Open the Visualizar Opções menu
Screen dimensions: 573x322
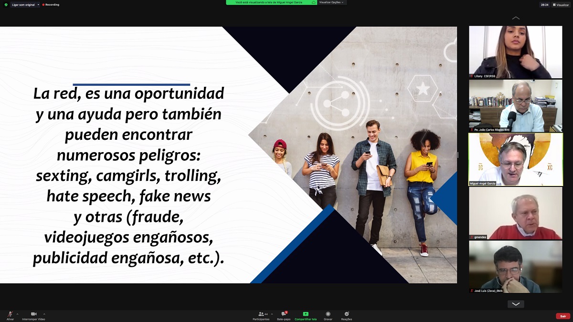[332, 2]
